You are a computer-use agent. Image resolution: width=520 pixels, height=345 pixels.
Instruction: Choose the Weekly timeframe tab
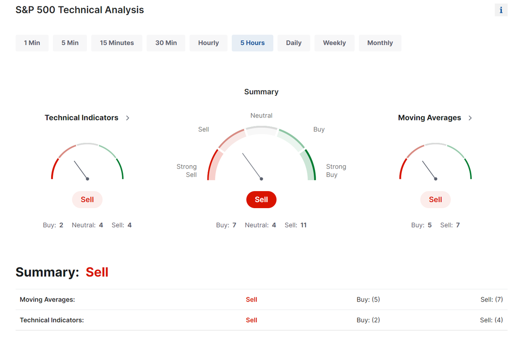pos(334,42)
